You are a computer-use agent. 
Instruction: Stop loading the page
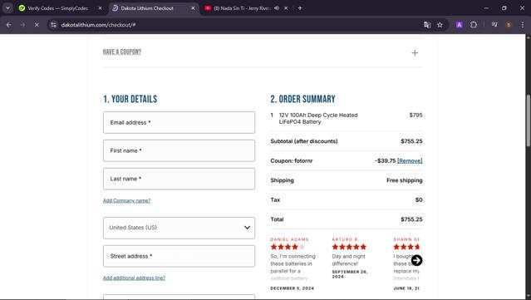tap(37, 25)
